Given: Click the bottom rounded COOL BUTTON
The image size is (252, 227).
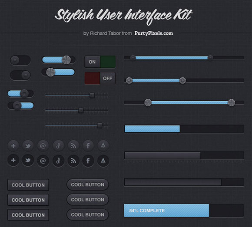Looking at the screenshot, I should pyautogui.click(x=88, y=215).
